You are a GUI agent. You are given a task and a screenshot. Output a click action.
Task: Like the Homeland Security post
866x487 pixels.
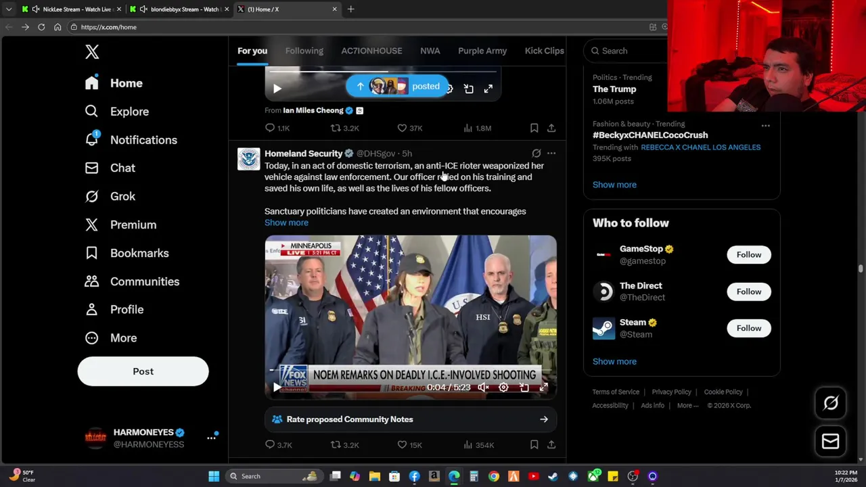point(409,445)
